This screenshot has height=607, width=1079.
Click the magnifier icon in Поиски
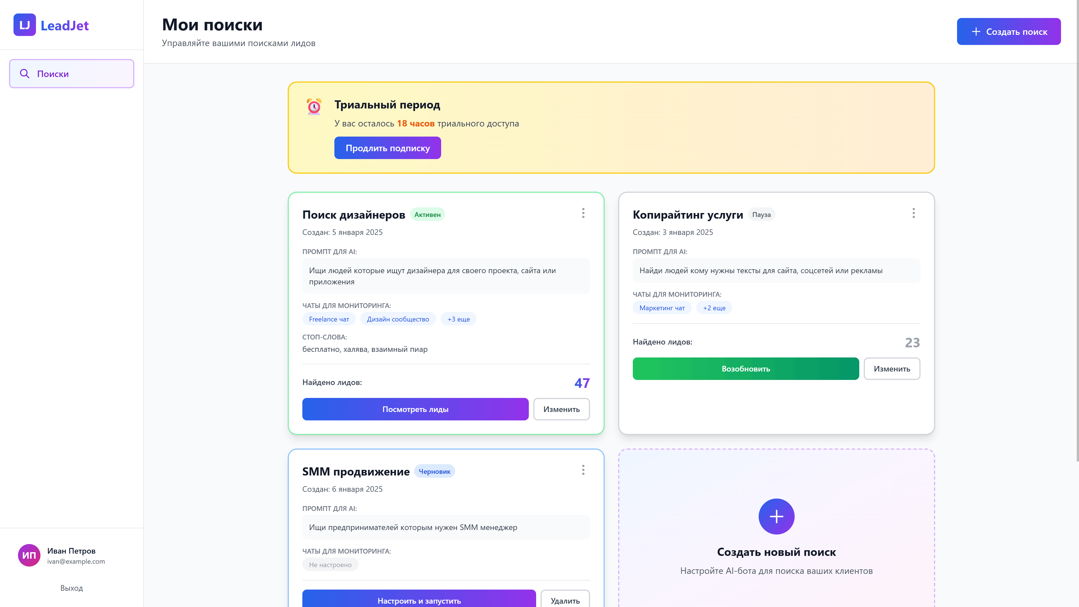[25, 74]
